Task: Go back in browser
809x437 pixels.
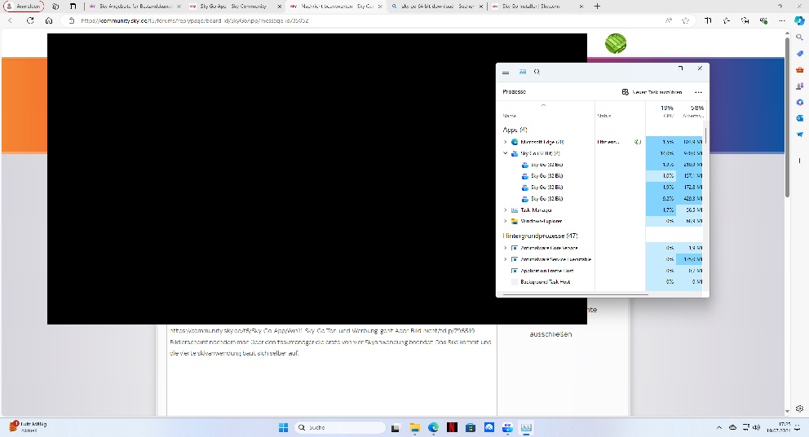Action: (11, 20)
